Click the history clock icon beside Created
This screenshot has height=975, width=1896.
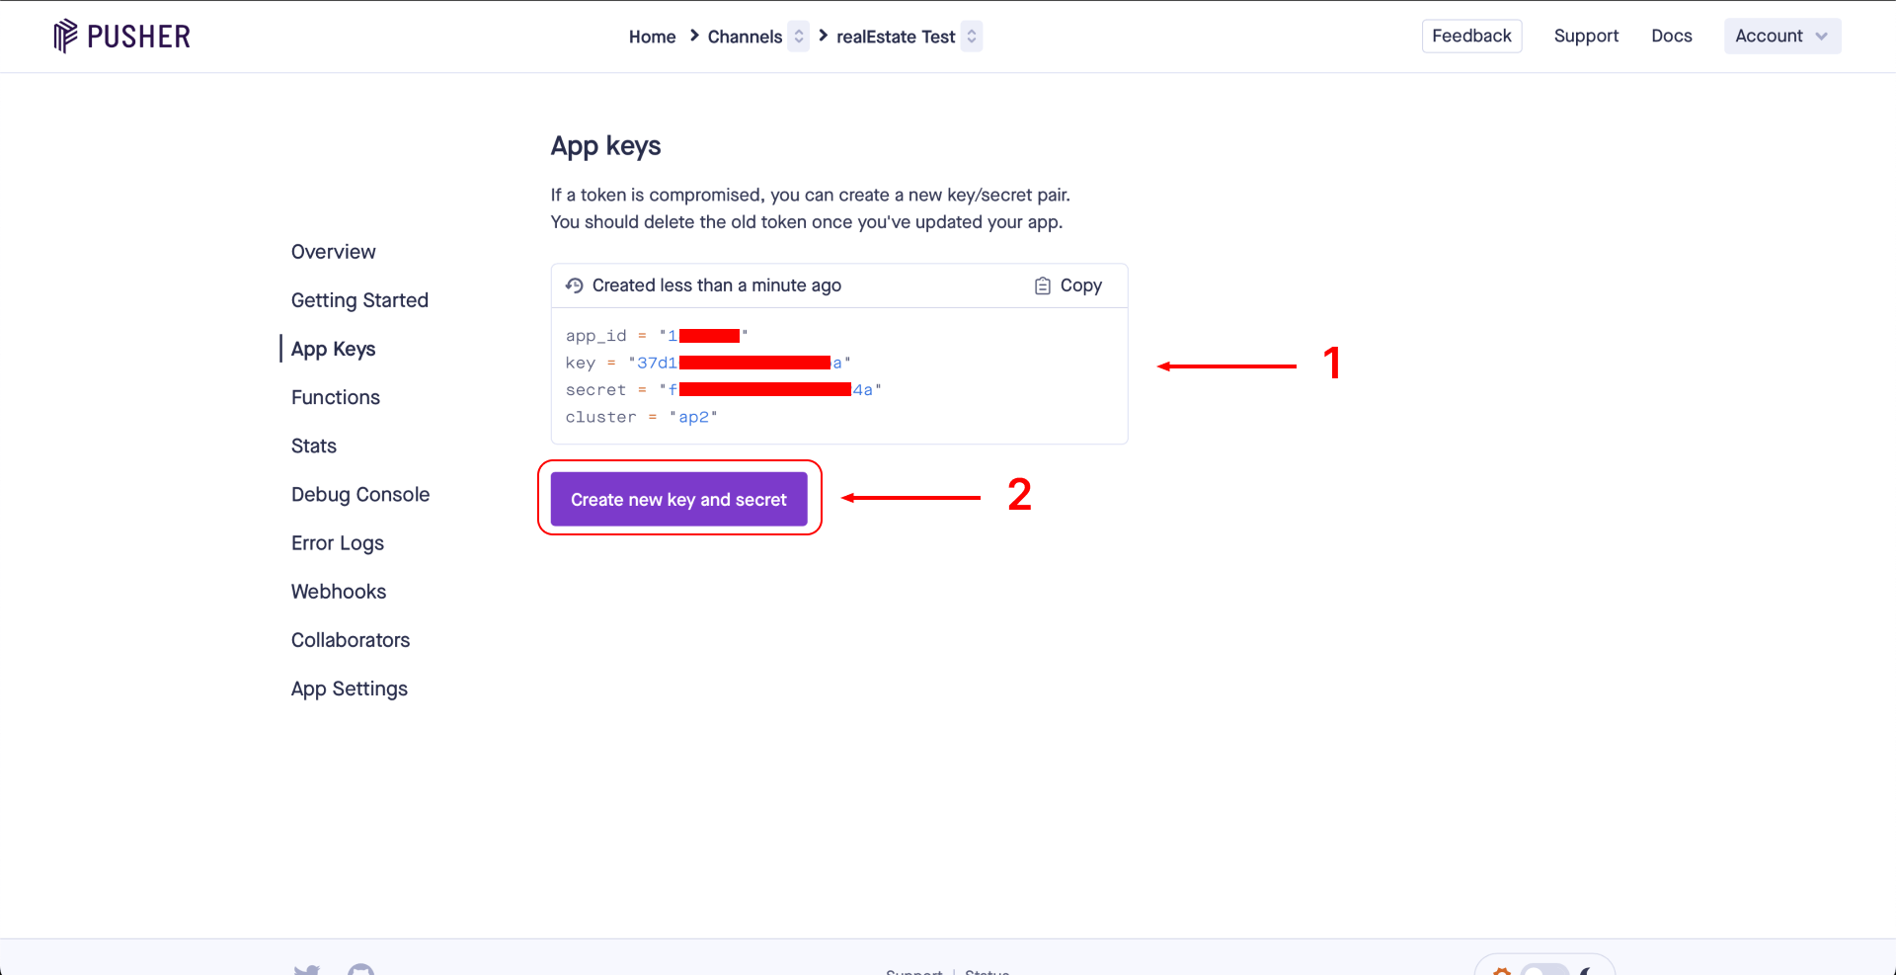click(574, 285)
